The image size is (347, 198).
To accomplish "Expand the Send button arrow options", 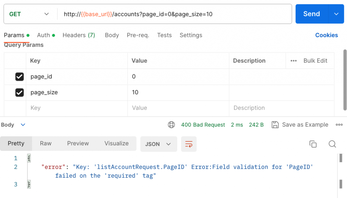I will tap(336, 14).
